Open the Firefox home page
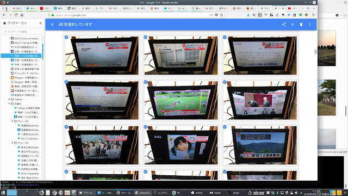 pos(22,15)
